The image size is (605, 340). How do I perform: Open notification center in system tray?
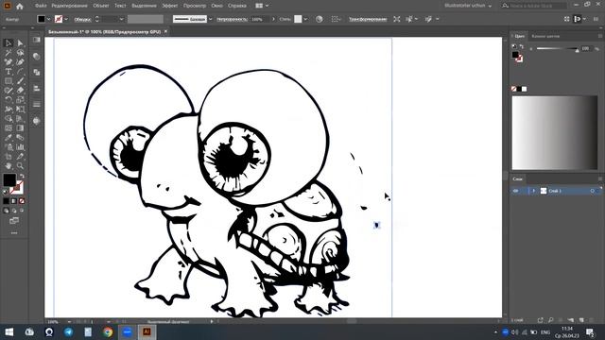[590, 331]
